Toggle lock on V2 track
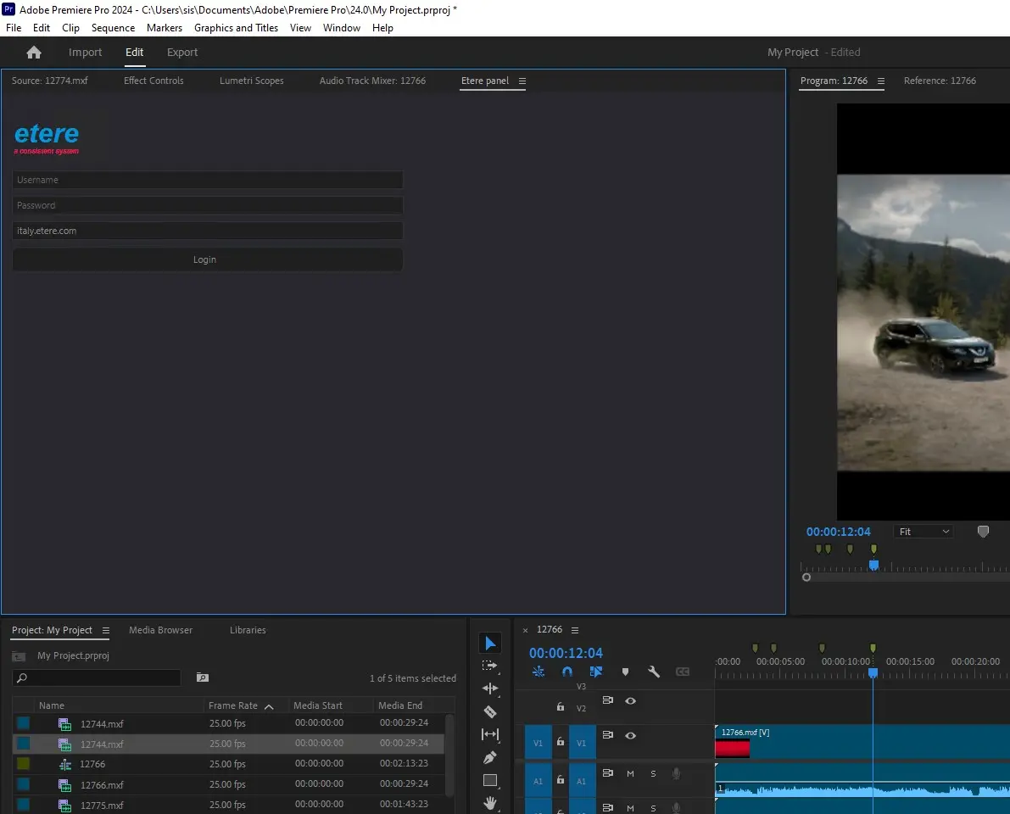The image size is (1010, 814). tap(560, 706)
